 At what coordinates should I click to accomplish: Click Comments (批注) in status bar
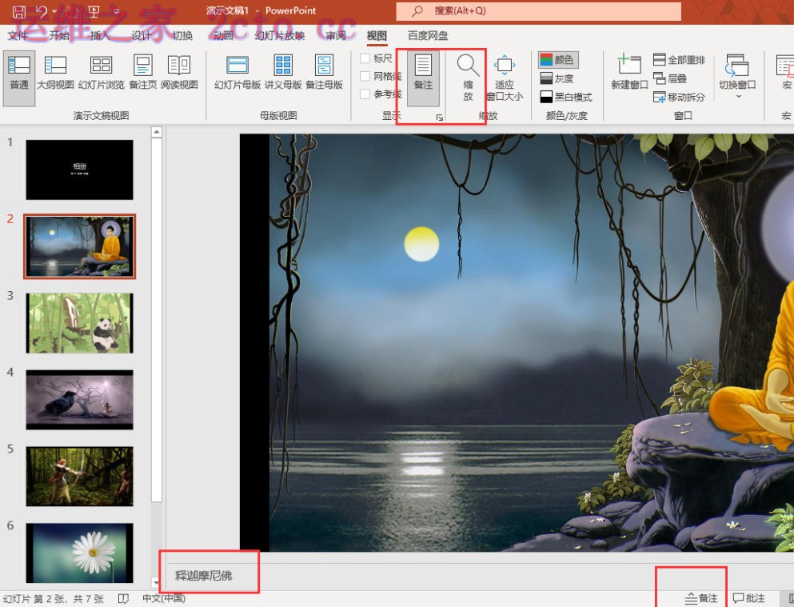click(749, 598)
